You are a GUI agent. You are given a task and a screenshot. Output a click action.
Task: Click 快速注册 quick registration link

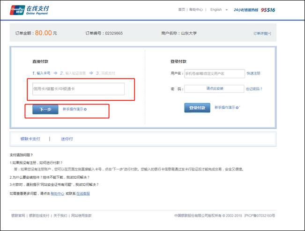pyautogui.click(x=253, y=74)
